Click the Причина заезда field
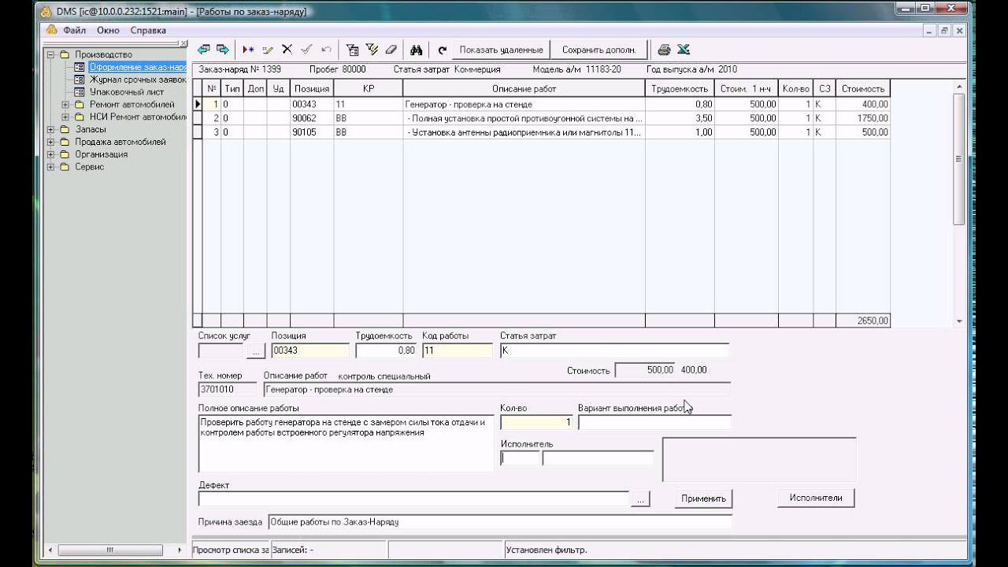Viewport: 1008px width, 567px height. (500, 522)
